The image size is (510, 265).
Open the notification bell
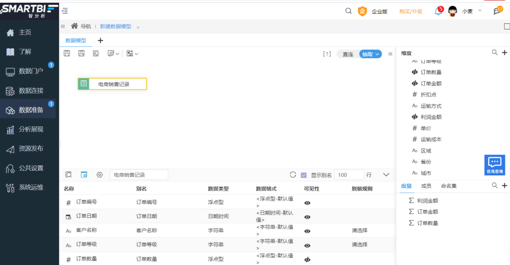tap(438, 11)
